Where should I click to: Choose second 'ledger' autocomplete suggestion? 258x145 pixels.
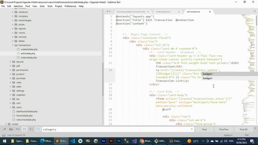tap(230, 78)
